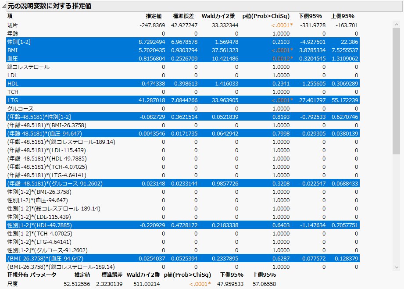
Task: Select the 性別[1-2]*(LDL-115.439) row
Action: coord(183,217)
